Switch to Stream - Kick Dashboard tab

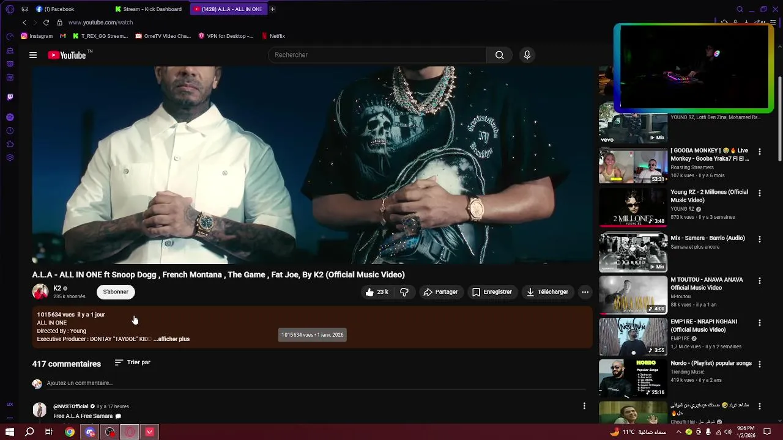pos(150,9)
